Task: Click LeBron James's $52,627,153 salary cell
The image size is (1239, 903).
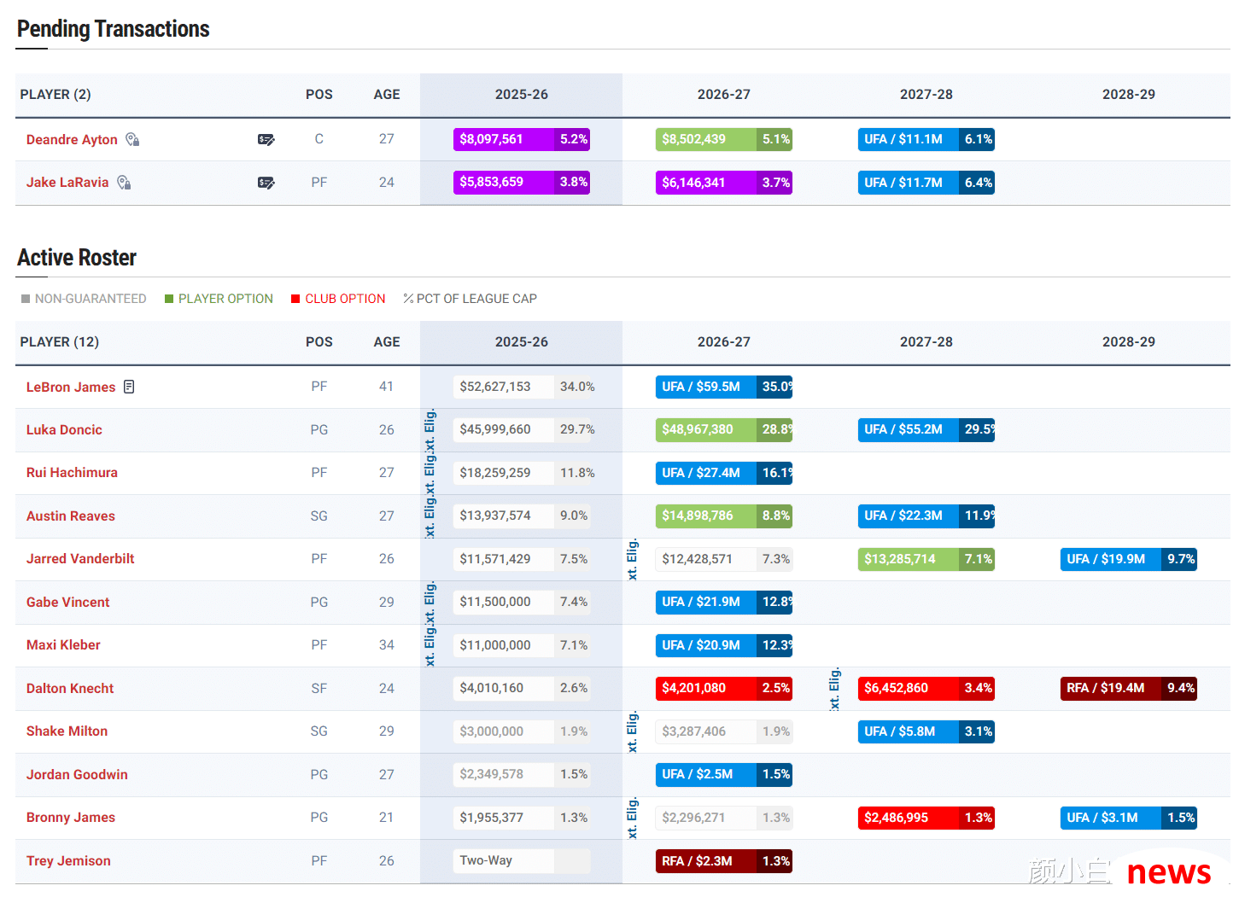Action: tap(522, 387)
